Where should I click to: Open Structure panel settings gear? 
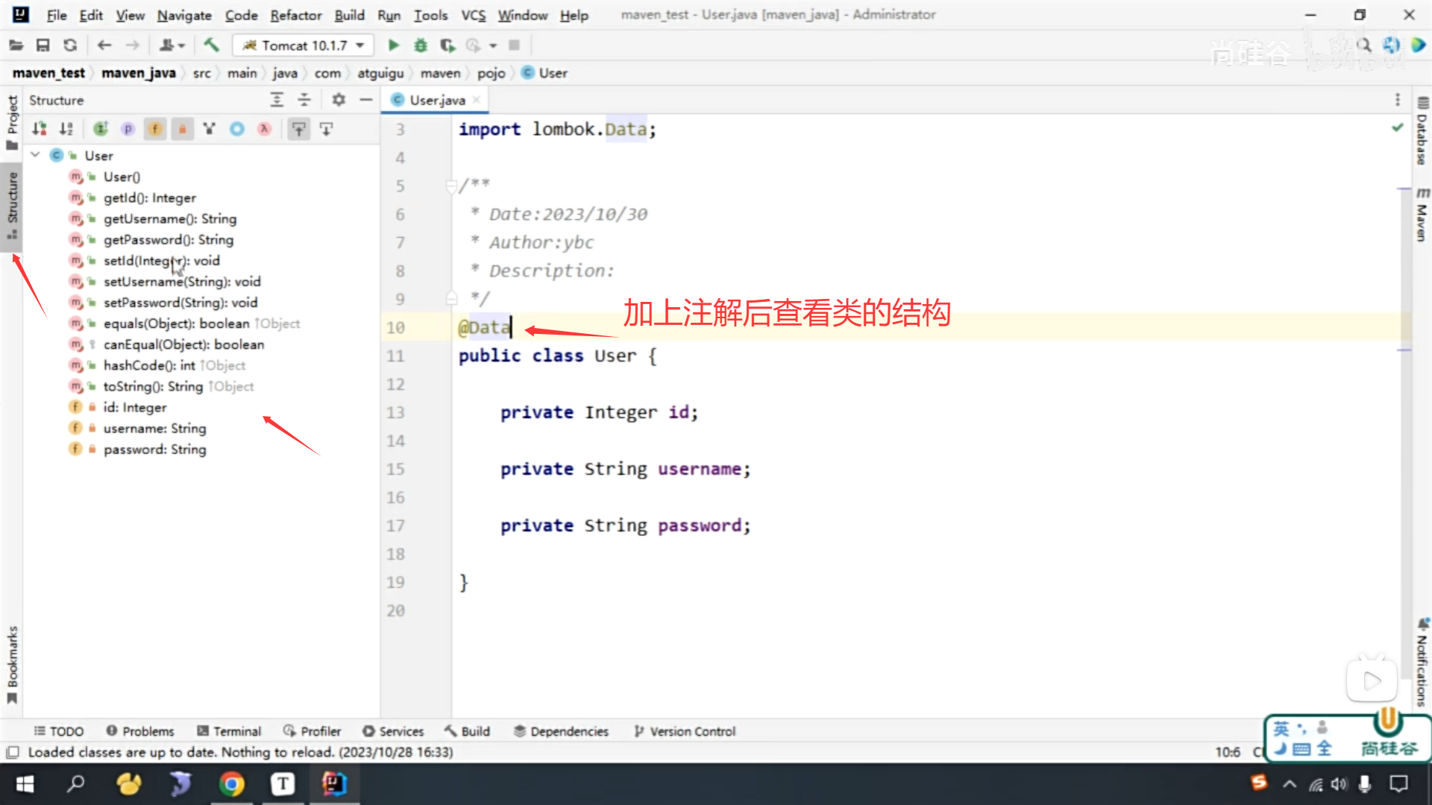[x=339, y=100]
